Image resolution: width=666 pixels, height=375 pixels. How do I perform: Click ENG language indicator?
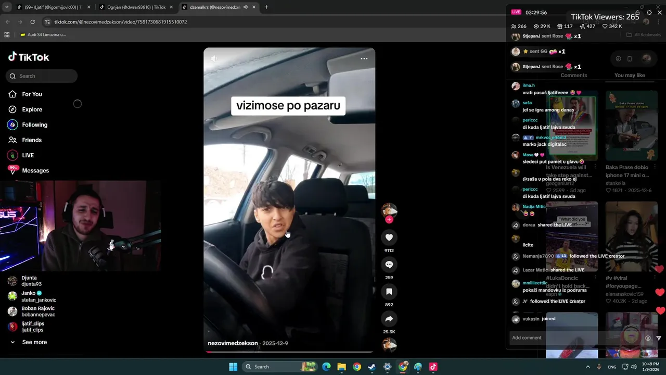(x=612, y=367)
